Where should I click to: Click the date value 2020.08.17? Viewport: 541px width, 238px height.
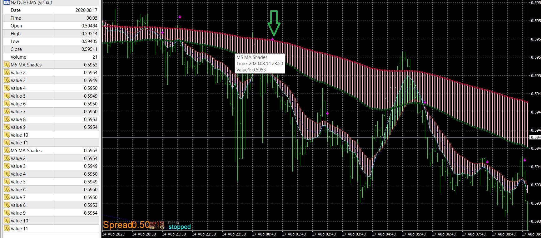(87, 10)
